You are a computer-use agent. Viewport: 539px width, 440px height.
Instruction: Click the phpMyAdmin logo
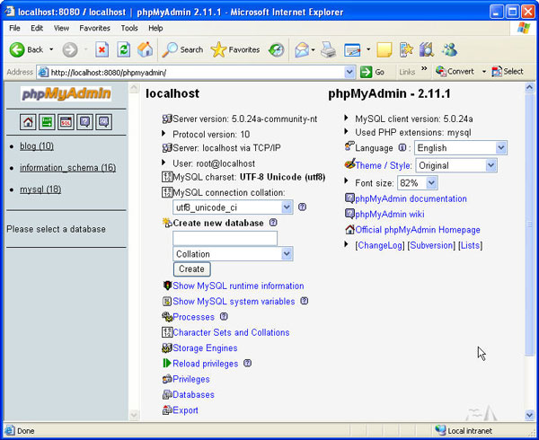click(x=66, y=93)
